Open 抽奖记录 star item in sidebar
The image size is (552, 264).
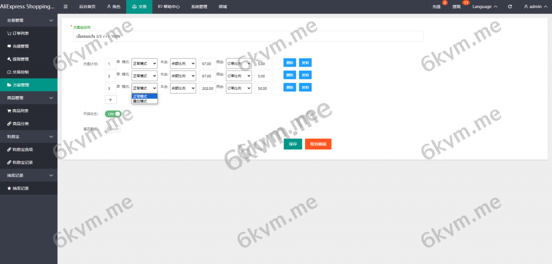[x=20, y=188]
